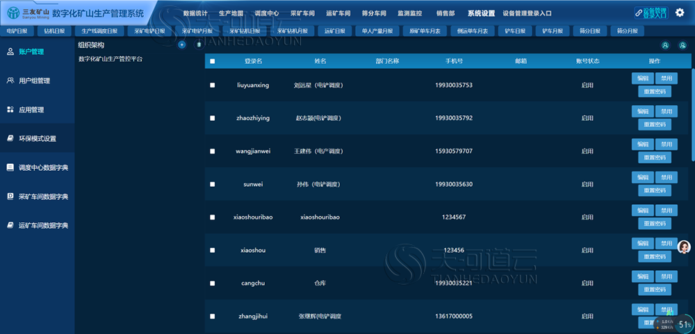This screenshot has height=334, width=695.
Task: Click the delete organization trash icon
Action: point(199,44)
